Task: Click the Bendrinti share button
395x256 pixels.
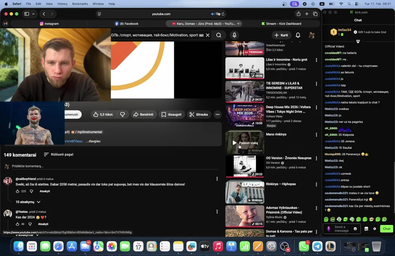Action: [x=143, y=114]
